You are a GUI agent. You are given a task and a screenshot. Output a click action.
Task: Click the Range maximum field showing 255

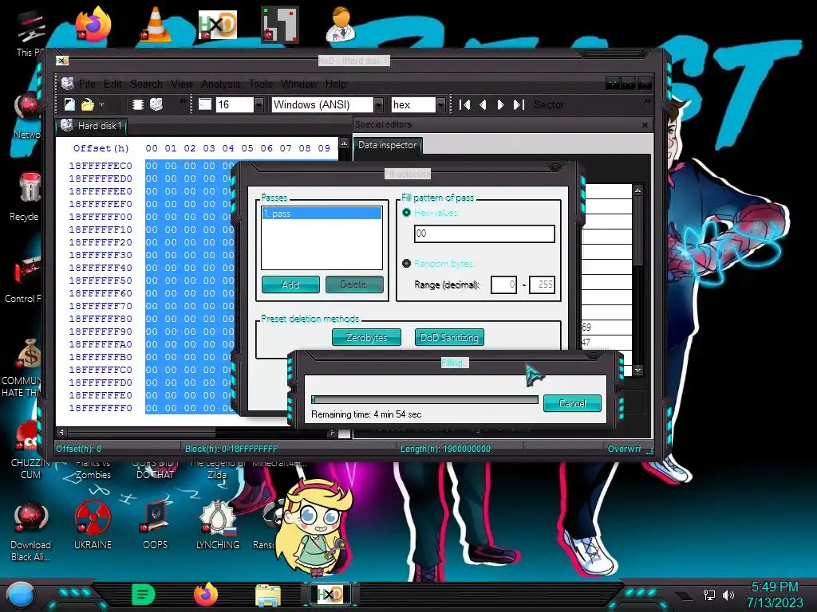coord(542,284)
